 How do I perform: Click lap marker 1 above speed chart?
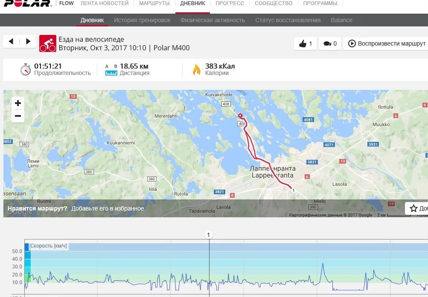(209, 235)
